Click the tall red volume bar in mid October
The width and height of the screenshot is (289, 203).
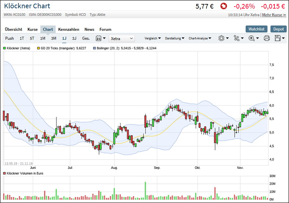click(x=215, y=193)
